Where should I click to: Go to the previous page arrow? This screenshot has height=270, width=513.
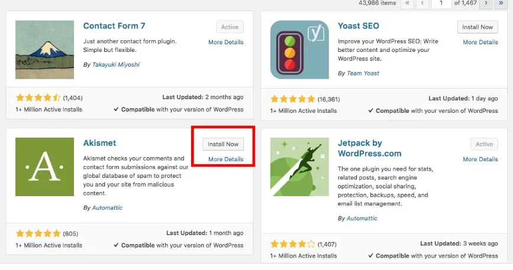tap(422, 4)
